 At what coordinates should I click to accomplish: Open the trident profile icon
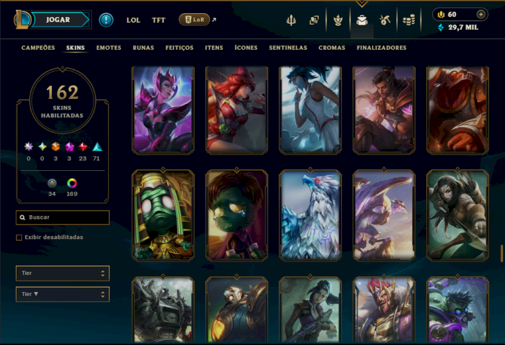[291, 20]
